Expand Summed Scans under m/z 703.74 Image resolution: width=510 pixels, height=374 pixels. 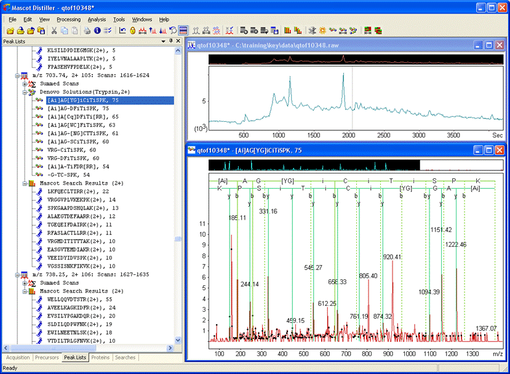[x=25, y=84]
